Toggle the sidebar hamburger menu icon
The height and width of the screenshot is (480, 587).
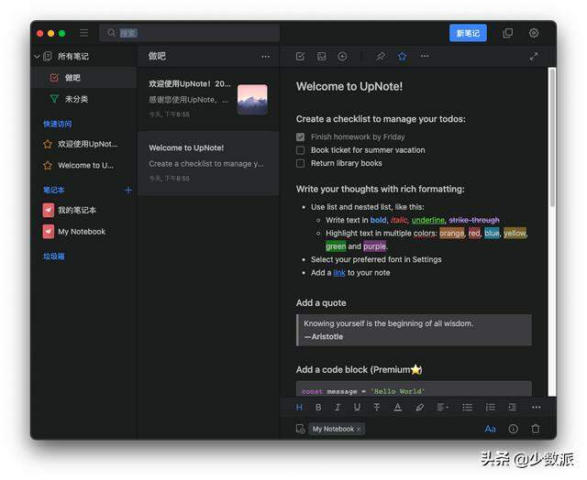pyautogui.click(x=83, y=33)
